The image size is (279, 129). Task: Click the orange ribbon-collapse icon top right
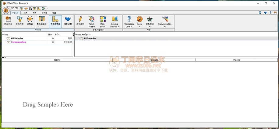[x=275, y=12]
